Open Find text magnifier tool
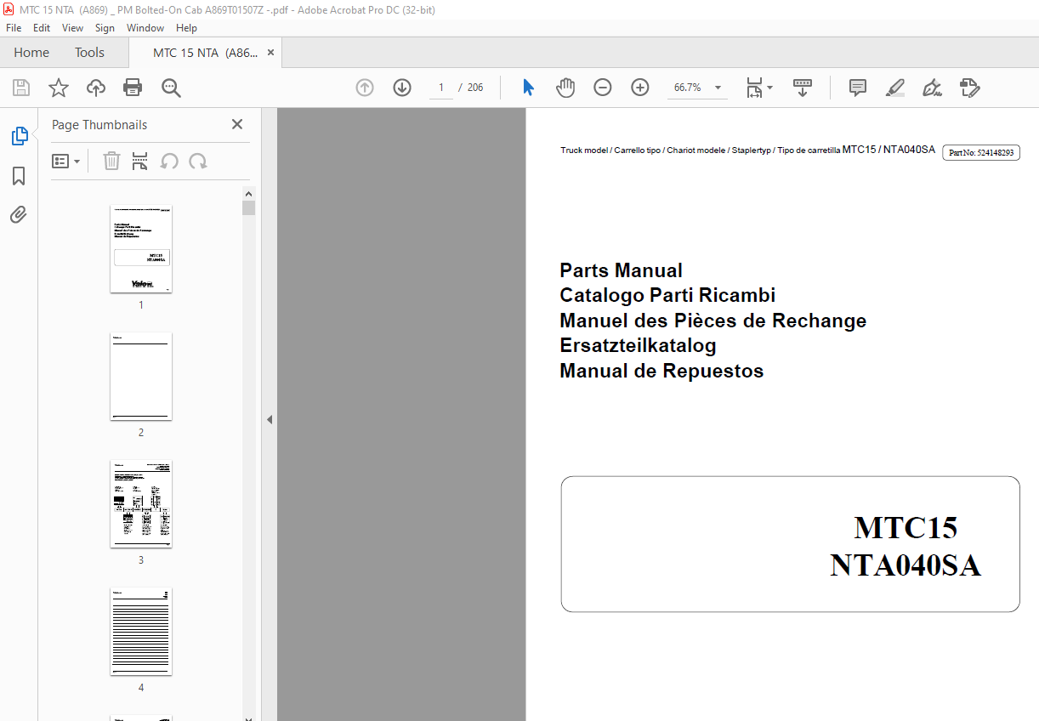Viewport: 1039px width, 721px height. (x=171, y=88)
